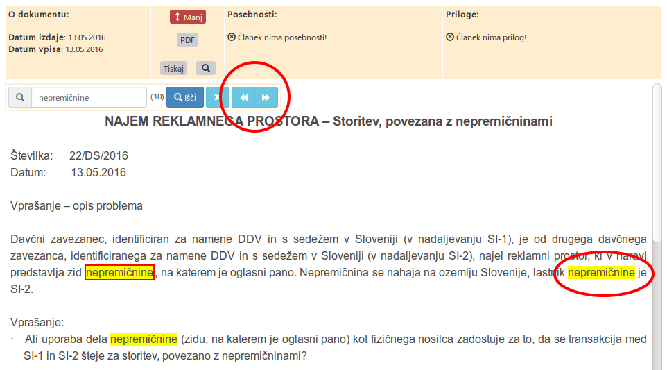Jump to the next search result
667x370 pixels.
pos(266,98)
